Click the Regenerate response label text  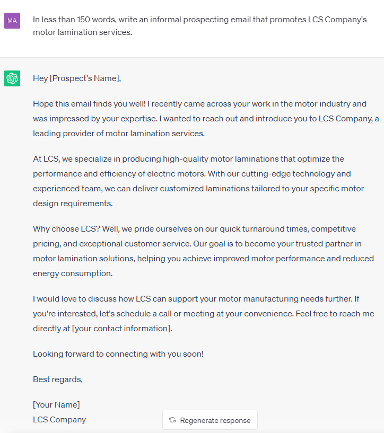(x=215, y=420)
